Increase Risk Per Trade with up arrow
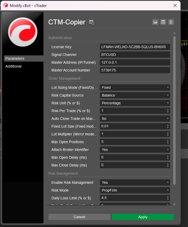The height and width of the screenshot is (227, 188). click(168, 110)
